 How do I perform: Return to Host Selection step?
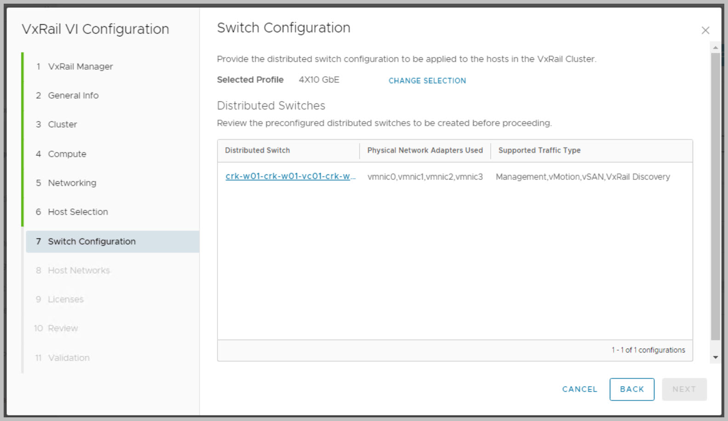coord(78,212)
